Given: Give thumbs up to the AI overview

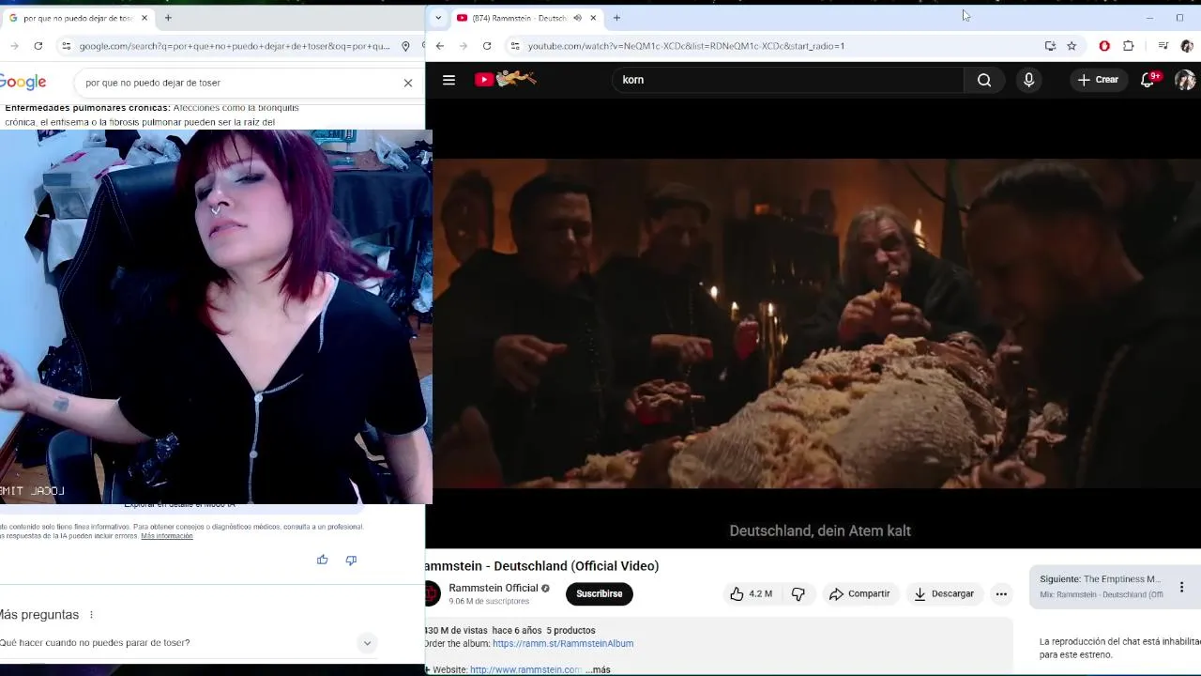Looking at the screenshot, I should [x=322, y=560].
